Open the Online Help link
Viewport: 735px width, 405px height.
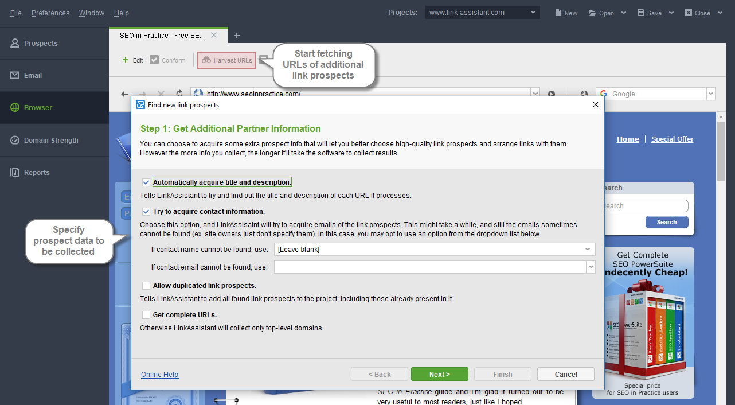point(160,375)
